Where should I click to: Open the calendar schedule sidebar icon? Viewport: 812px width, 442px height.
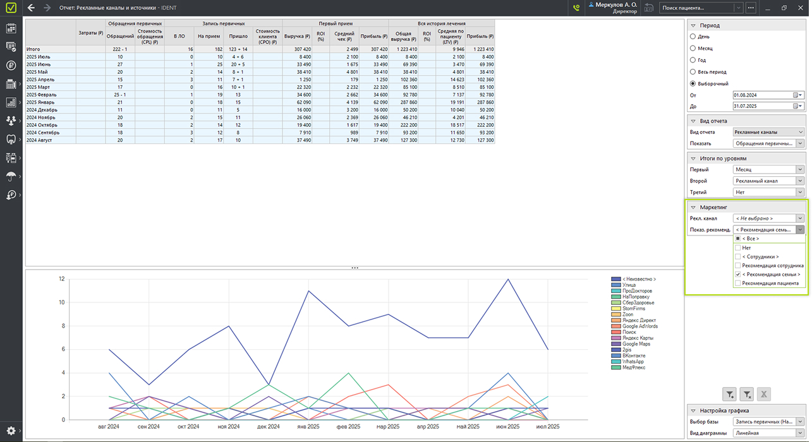(x=11, y=28)
